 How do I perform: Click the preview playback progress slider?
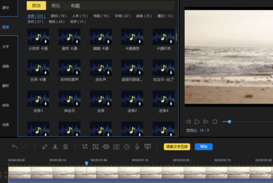click(x=229, y=122)
